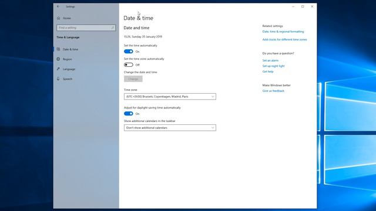Open the Set an alarm link

[x=270, y=60]
